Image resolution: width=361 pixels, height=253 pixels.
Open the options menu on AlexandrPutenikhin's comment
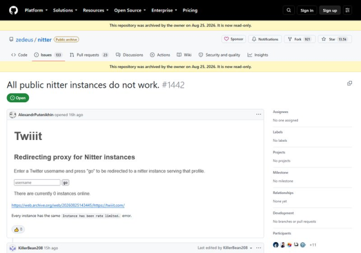(259, 114)
